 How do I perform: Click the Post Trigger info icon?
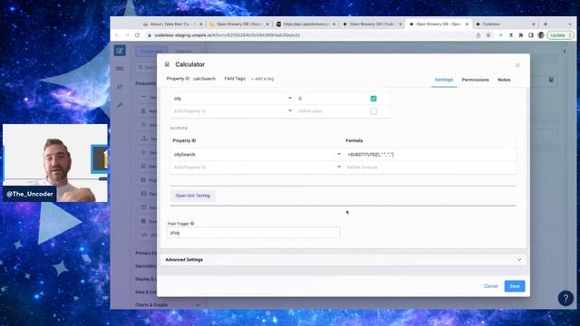(x=192, y=224)
